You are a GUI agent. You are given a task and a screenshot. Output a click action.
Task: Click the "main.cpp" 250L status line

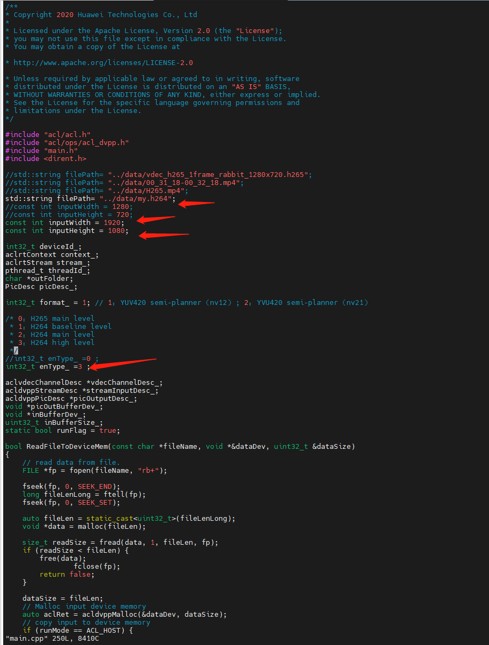52,638
